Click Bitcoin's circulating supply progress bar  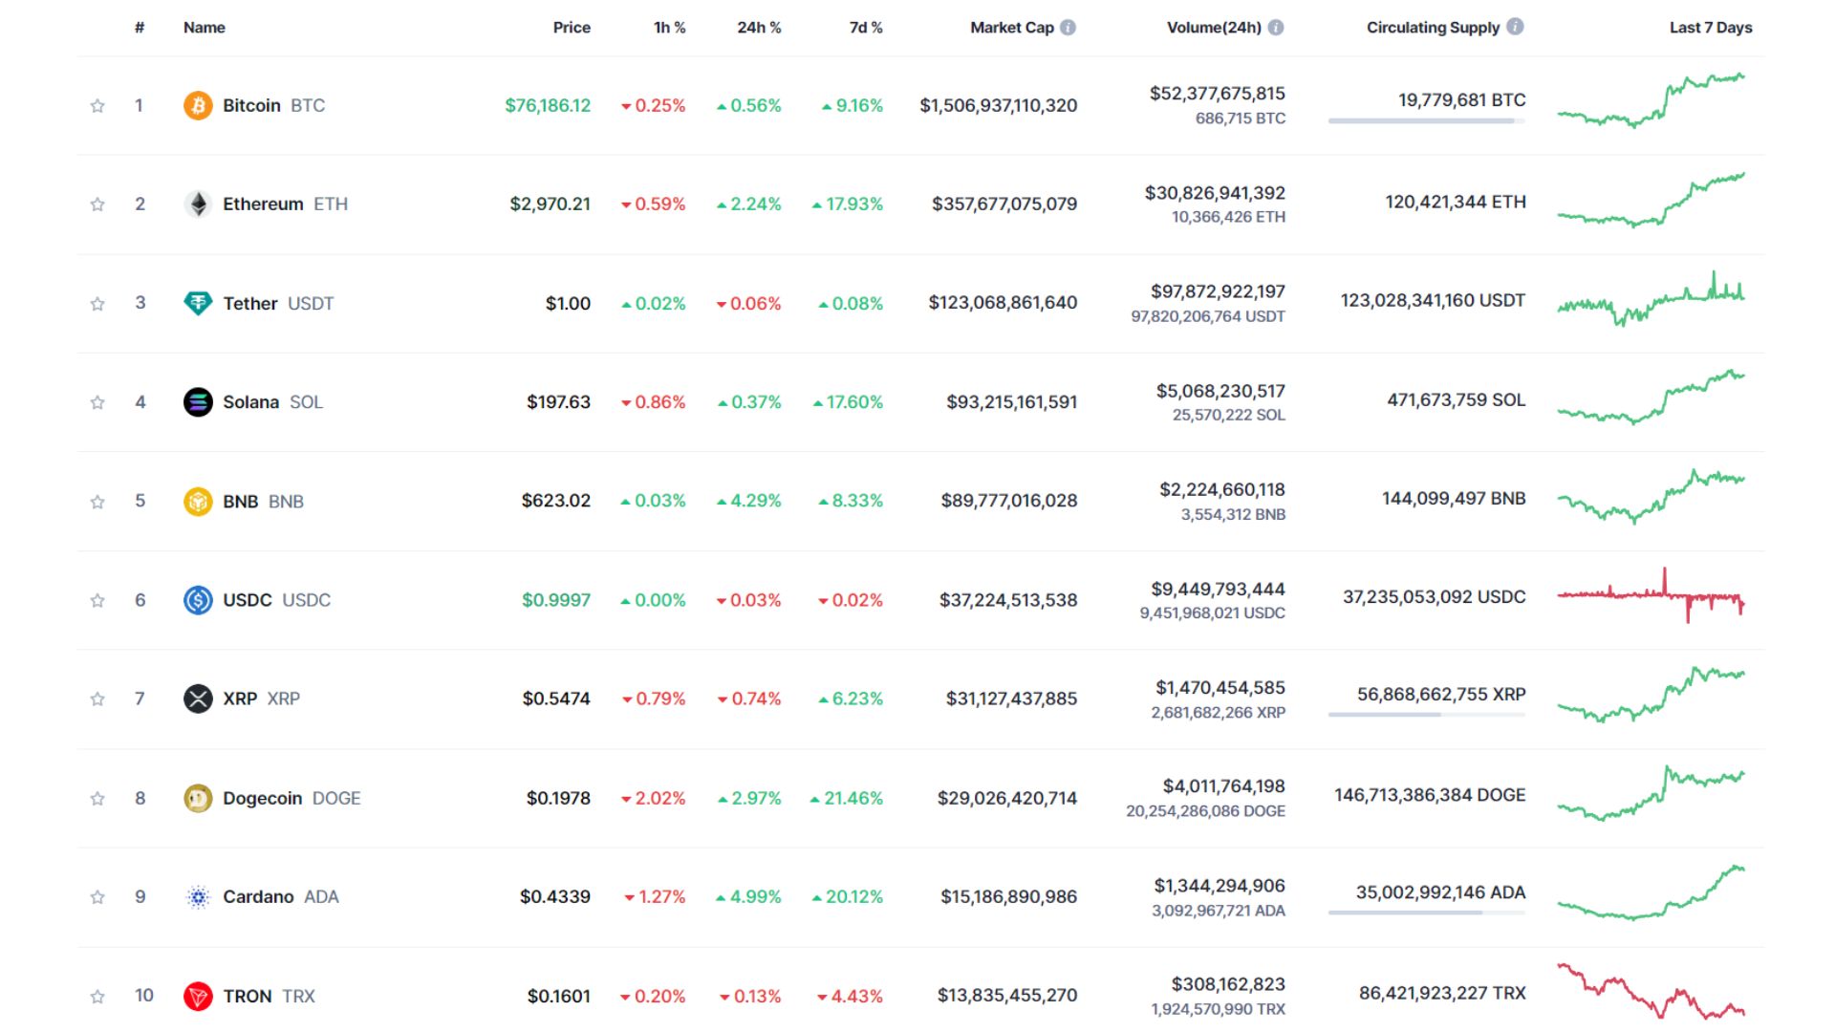(x=1423, y=121)
